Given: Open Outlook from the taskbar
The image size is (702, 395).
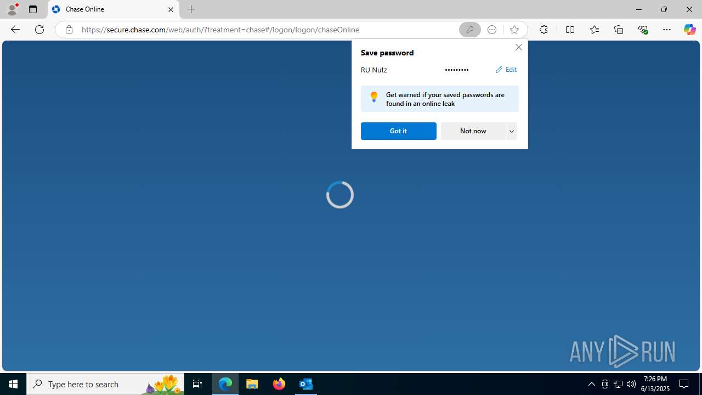Looking at the screenshot, I should [x=306, y=384].
